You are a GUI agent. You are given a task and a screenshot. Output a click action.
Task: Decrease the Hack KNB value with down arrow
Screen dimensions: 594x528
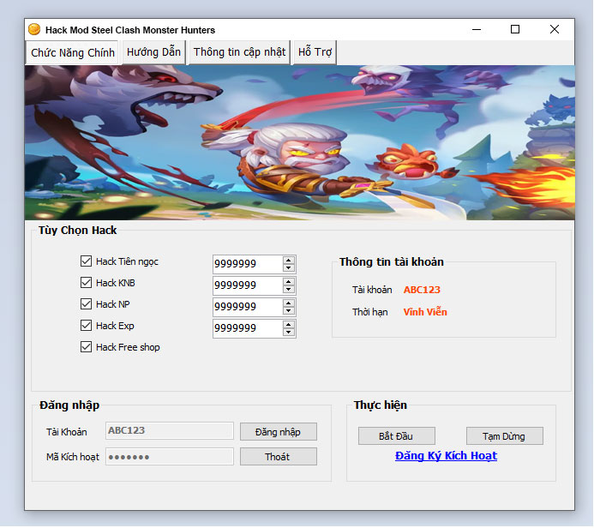[x=289, y=290]
